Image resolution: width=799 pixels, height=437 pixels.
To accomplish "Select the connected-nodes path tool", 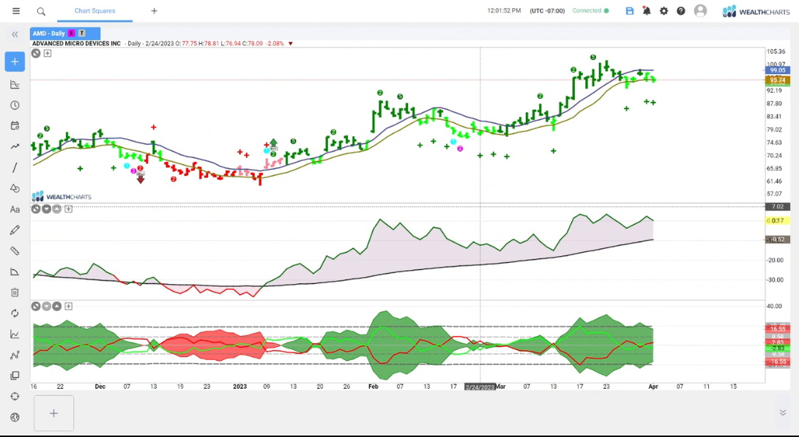I will click(15, 355).
